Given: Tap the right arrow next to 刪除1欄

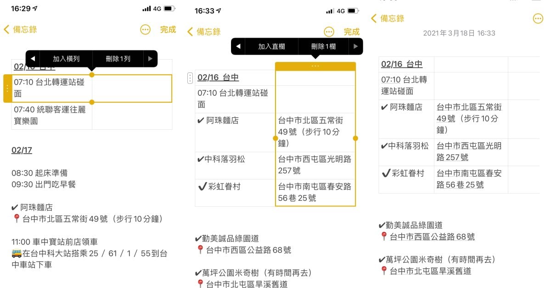Looking at the screenshot, I should [x=355, y=46].
